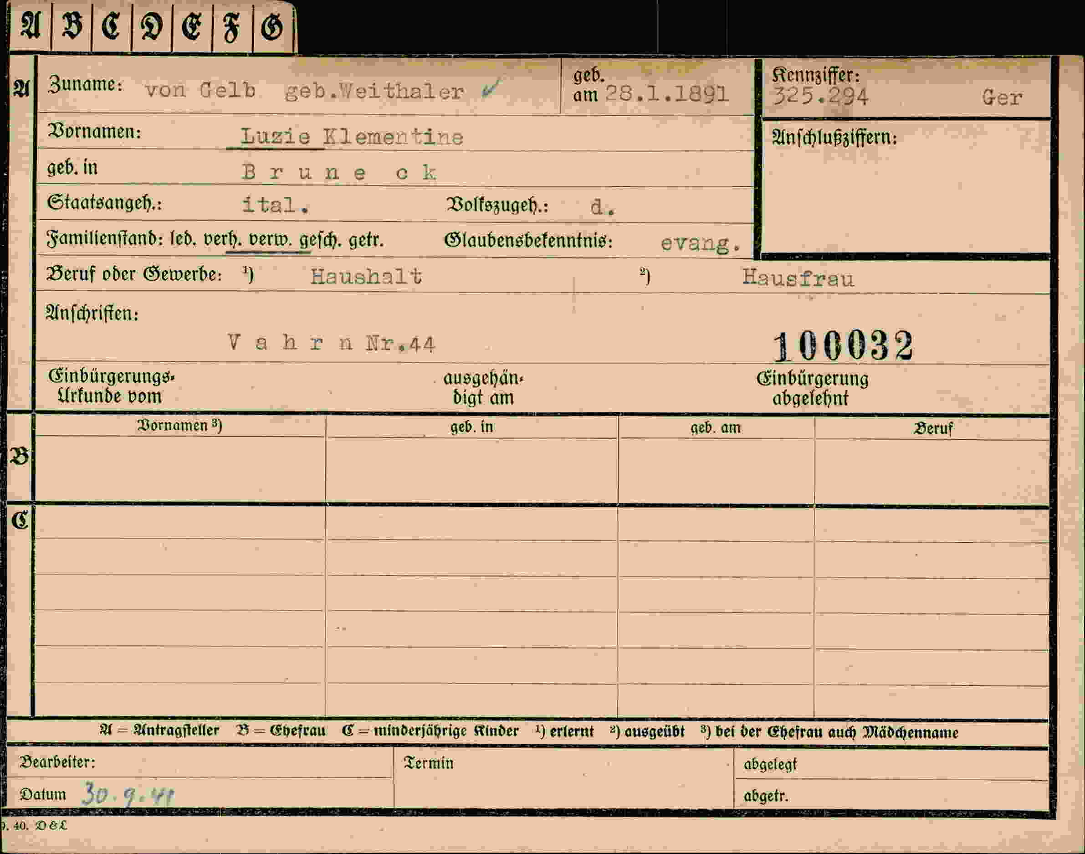Click the 'Staatsangeh.:' label

pos(104,203)
